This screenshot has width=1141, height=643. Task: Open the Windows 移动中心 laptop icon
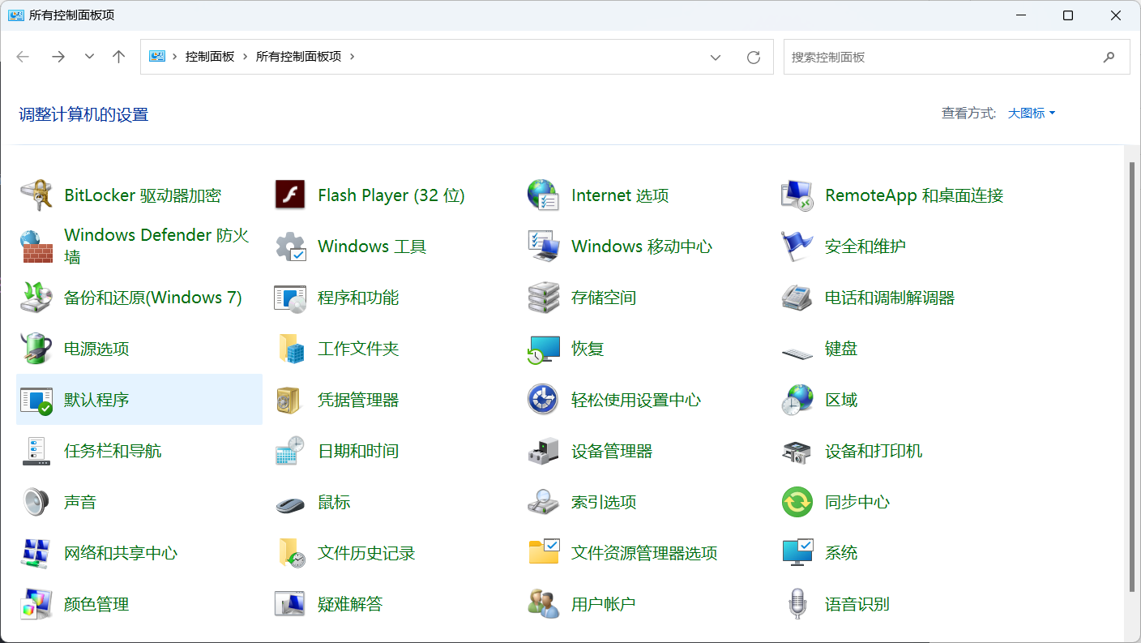[x=543, y=246]
